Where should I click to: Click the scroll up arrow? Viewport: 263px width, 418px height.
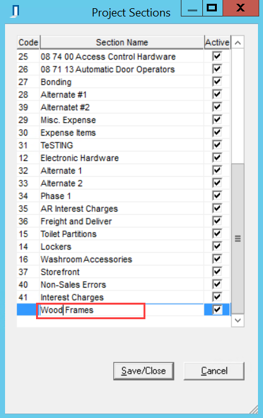(x=238, y=42)
